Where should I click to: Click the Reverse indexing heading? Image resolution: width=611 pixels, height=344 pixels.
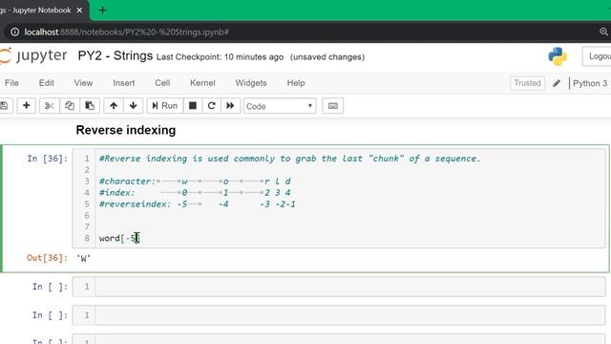click(x=125, y=130)
